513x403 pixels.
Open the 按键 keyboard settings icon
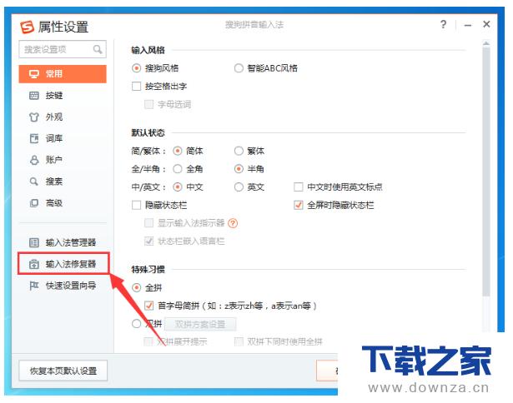coord(34,96)
